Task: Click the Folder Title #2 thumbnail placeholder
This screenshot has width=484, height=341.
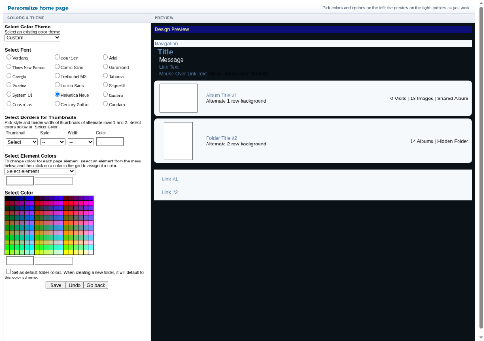Action: (178, 141)
